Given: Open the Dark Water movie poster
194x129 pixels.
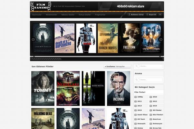Looking at the screenshot, I should (93, 88).
